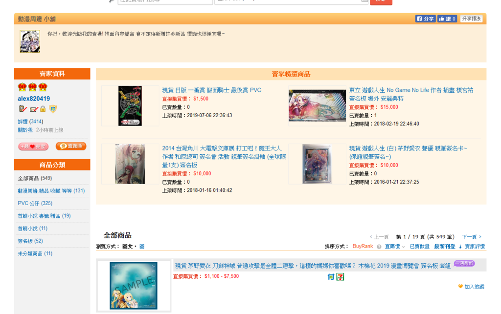The height and width of the screenshot is (314, 501).
Task: Click the email verified envelope icon
Action: [34, 109]
